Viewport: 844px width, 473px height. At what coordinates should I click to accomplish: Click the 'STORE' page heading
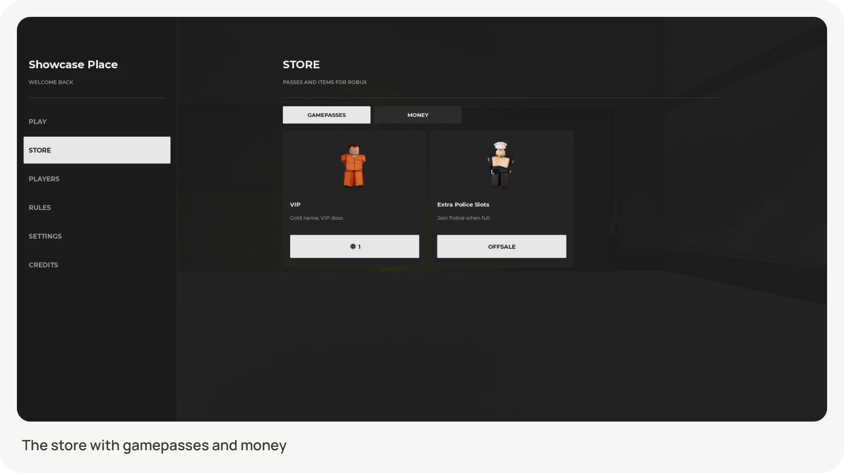301,64
